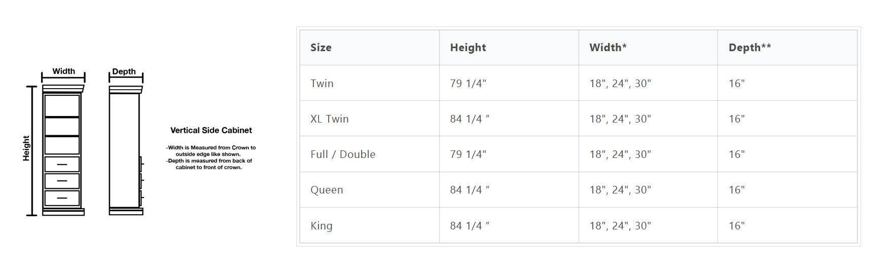Select the Height column header
Image resolution: width=893 pixels, height=276 pixels.
pos(468,48)
